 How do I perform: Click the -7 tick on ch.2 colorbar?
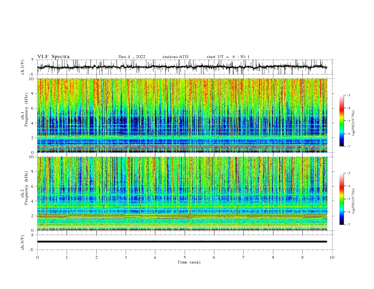(x=348, y=225)
